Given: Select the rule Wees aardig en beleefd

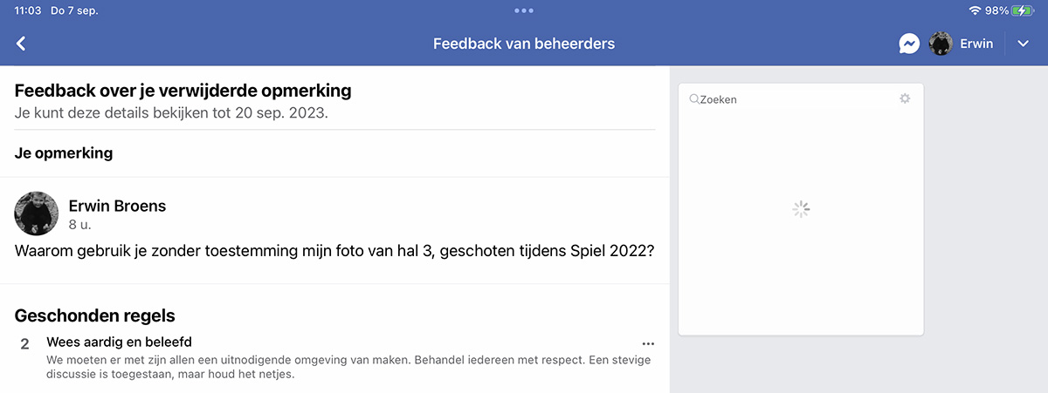Looking at the screenshot, I should pos(119,342).
